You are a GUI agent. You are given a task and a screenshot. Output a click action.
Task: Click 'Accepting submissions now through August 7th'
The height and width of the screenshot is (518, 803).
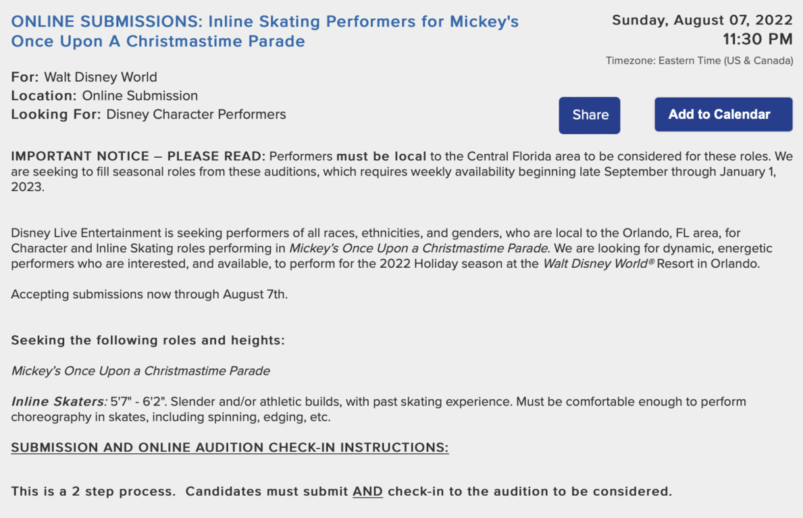coord(149,295)
